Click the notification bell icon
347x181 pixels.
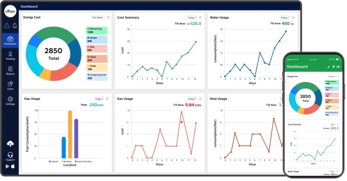pyautogui.click(x=14, y=25)
